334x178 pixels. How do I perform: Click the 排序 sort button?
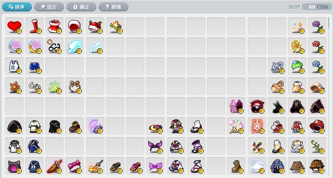[17, 7]
